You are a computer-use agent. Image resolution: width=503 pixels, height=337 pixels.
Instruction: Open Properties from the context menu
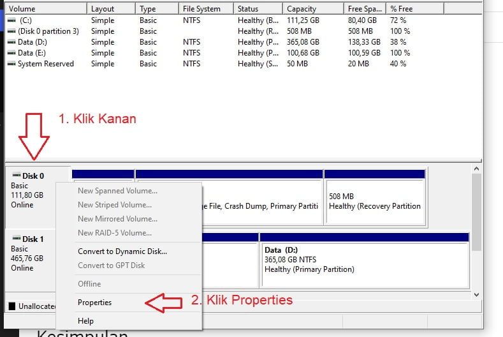[x=129, y=303]
